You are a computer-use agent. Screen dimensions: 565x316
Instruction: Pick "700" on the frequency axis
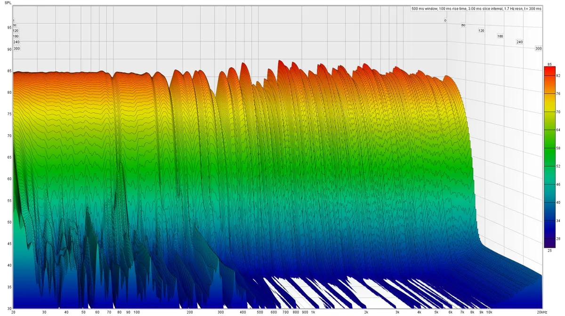point(285,312)
